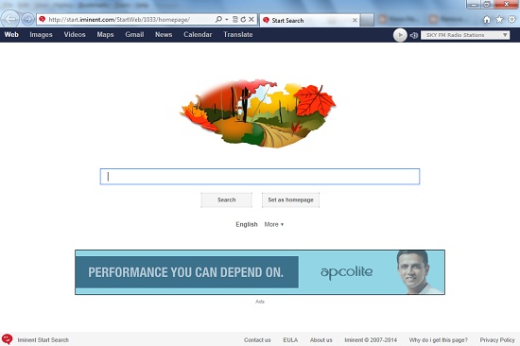Open Gmail from the navigation bar
The width and height of the screenshot is (520, 346).
point(134,34)
